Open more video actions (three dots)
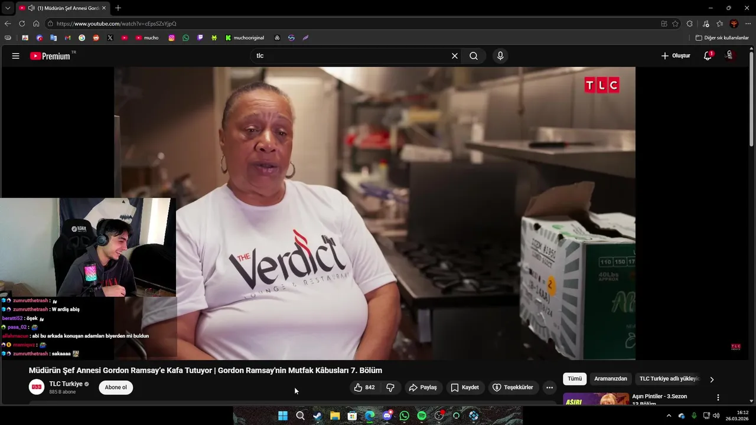The width and height of the screenshot is (756, 425). 549,387
